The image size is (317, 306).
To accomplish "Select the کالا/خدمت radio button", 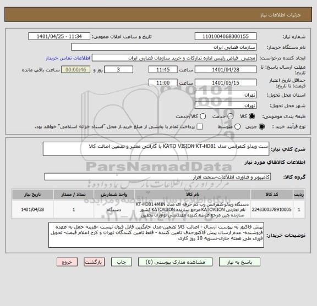I will tap(203, 116).
